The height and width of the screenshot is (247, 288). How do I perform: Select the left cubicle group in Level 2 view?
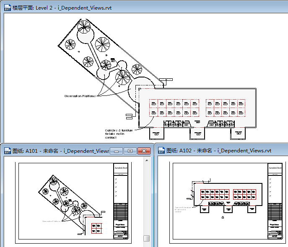(x=174, y=108)
